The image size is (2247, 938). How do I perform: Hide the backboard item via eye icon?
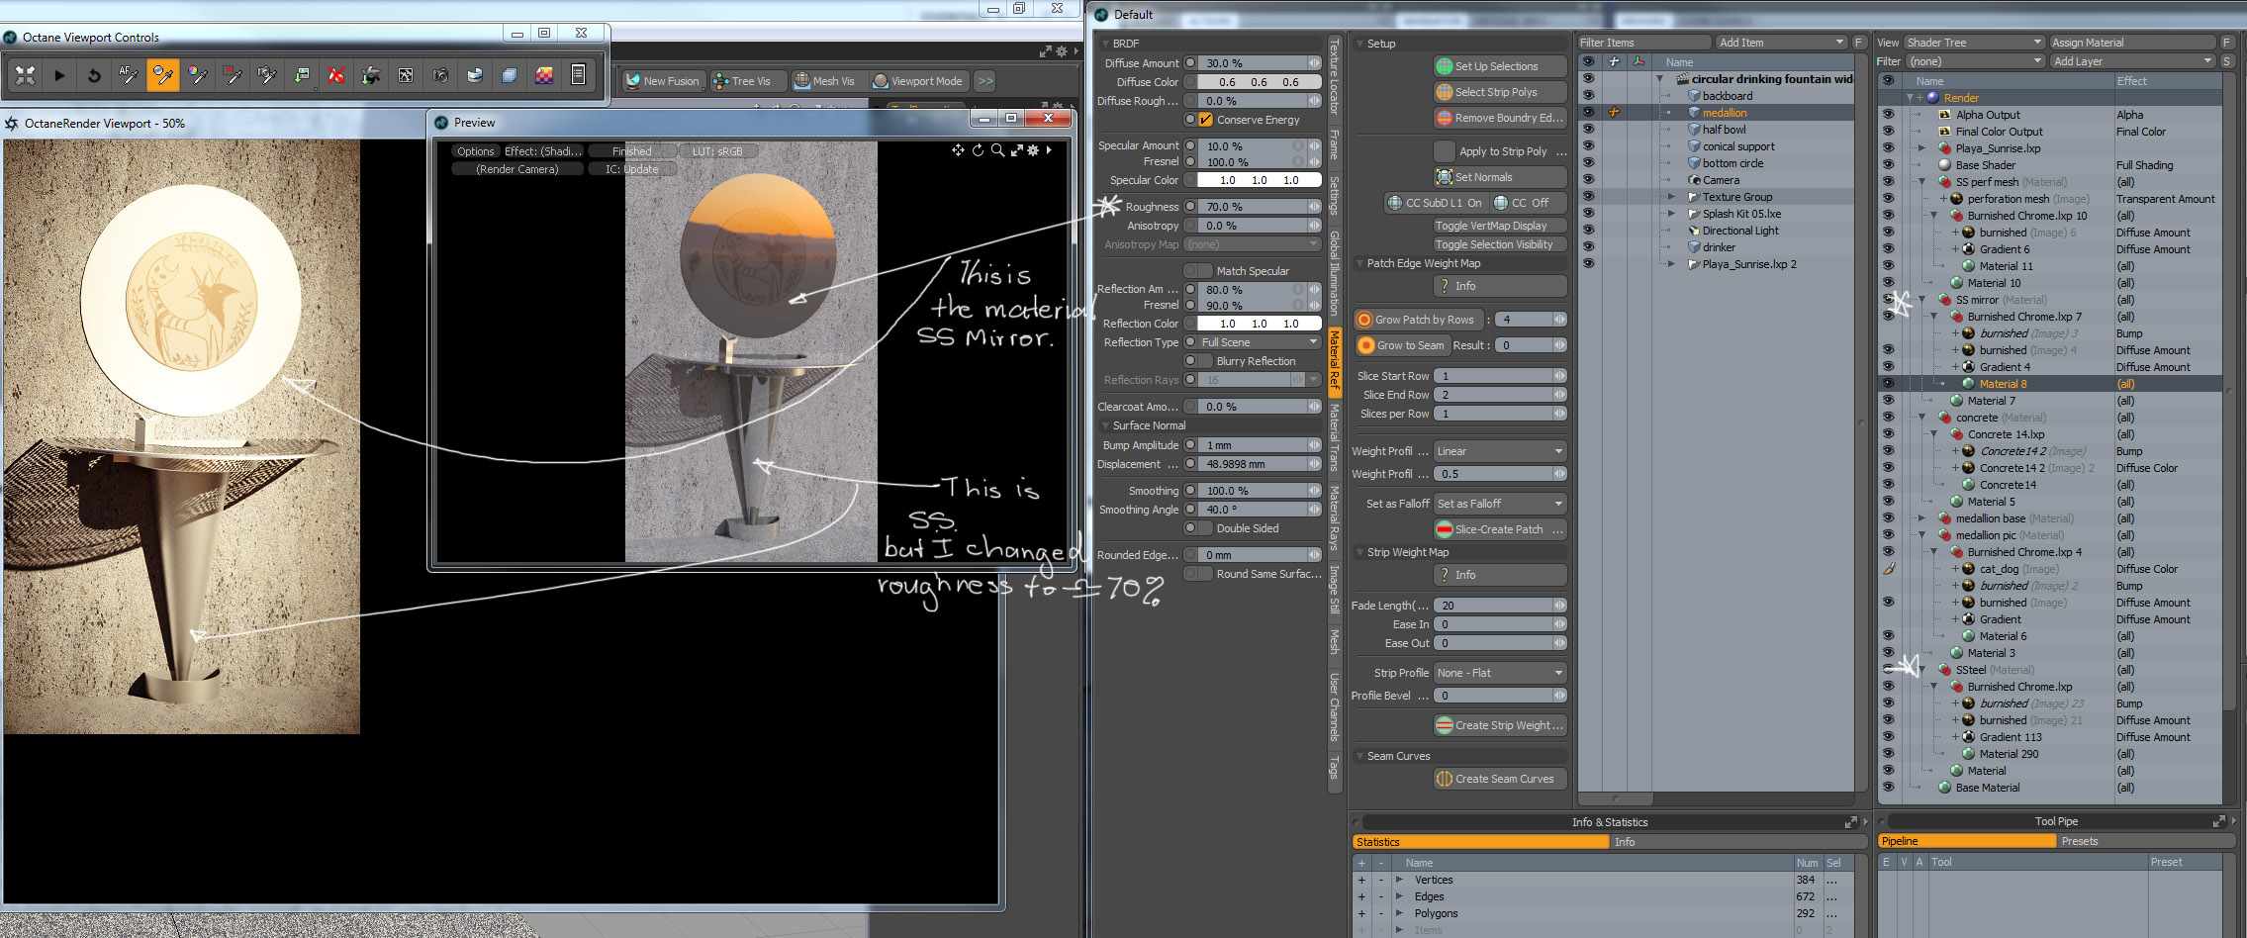pyautogui.click(x=1589, y=96)
